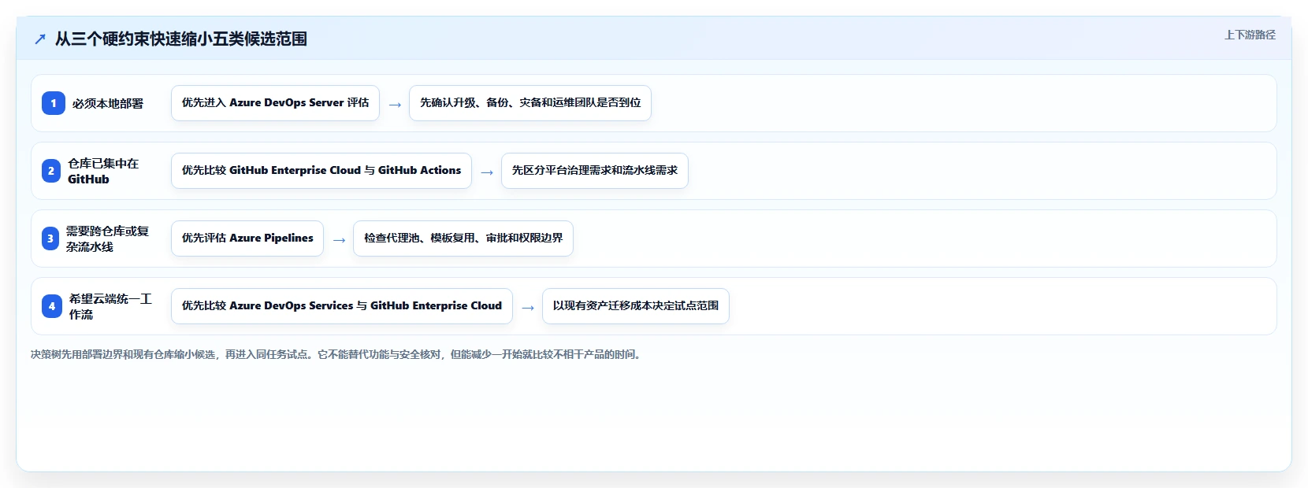Click the 先区分平台治理需求和流水线需求 box
Viewport: 1308px width, 488px height.
click(x=595, y=171)
